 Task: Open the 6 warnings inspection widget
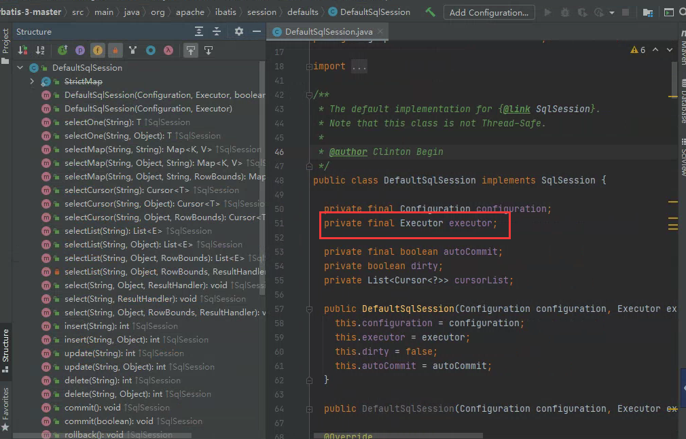(x=638, y=50)
